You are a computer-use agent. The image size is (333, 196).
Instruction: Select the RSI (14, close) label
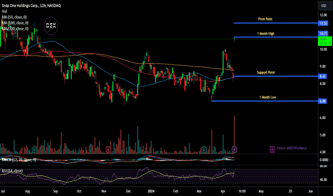tap(12, 171)
